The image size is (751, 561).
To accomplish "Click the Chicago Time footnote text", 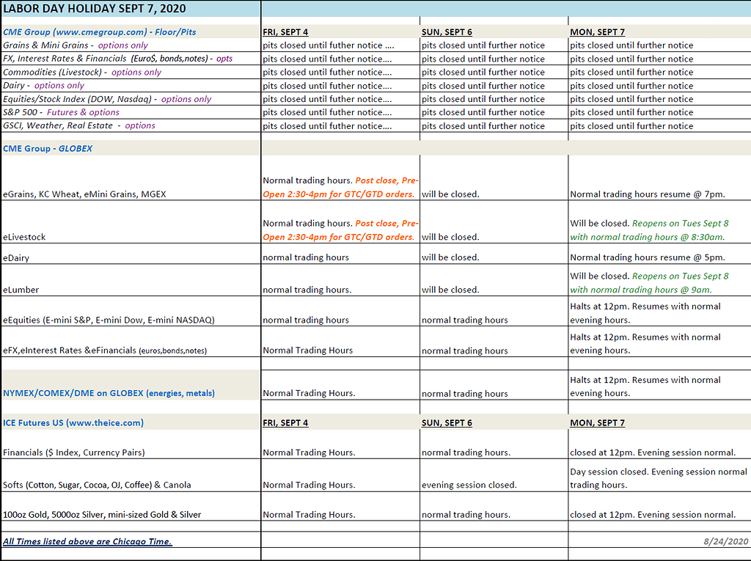I will 84,541.
